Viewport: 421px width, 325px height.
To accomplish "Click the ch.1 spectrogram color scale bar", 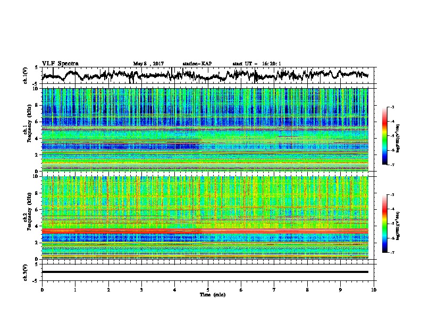I will (384, 136).
